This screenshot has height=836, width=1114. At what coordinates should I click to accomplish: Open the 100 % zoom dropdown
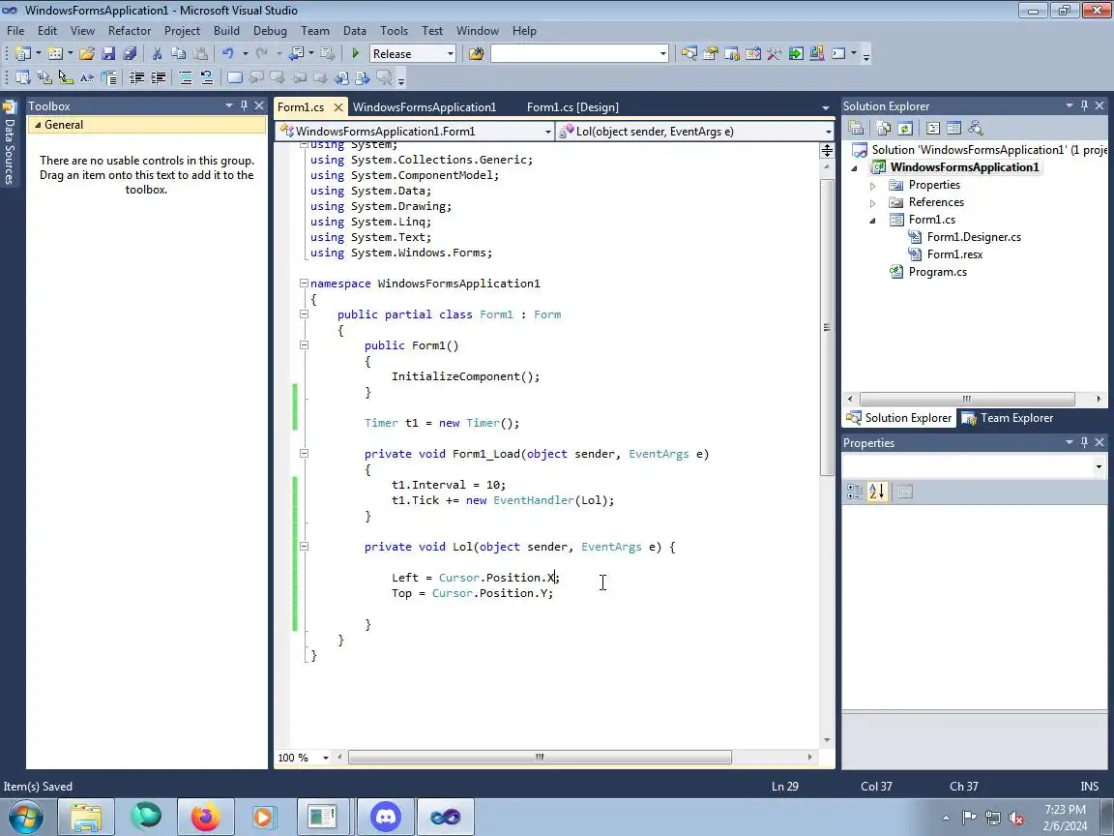pos(325,758)
